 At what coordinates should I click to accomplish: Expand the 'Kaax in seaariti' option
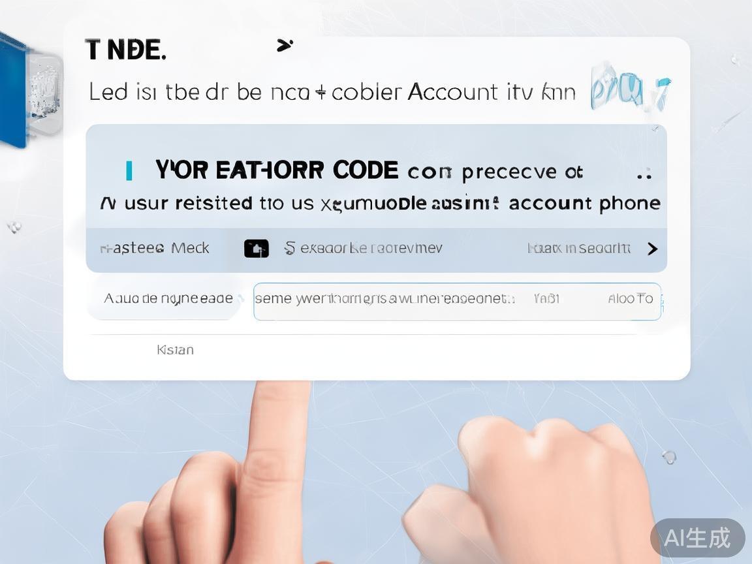[579, 248]
